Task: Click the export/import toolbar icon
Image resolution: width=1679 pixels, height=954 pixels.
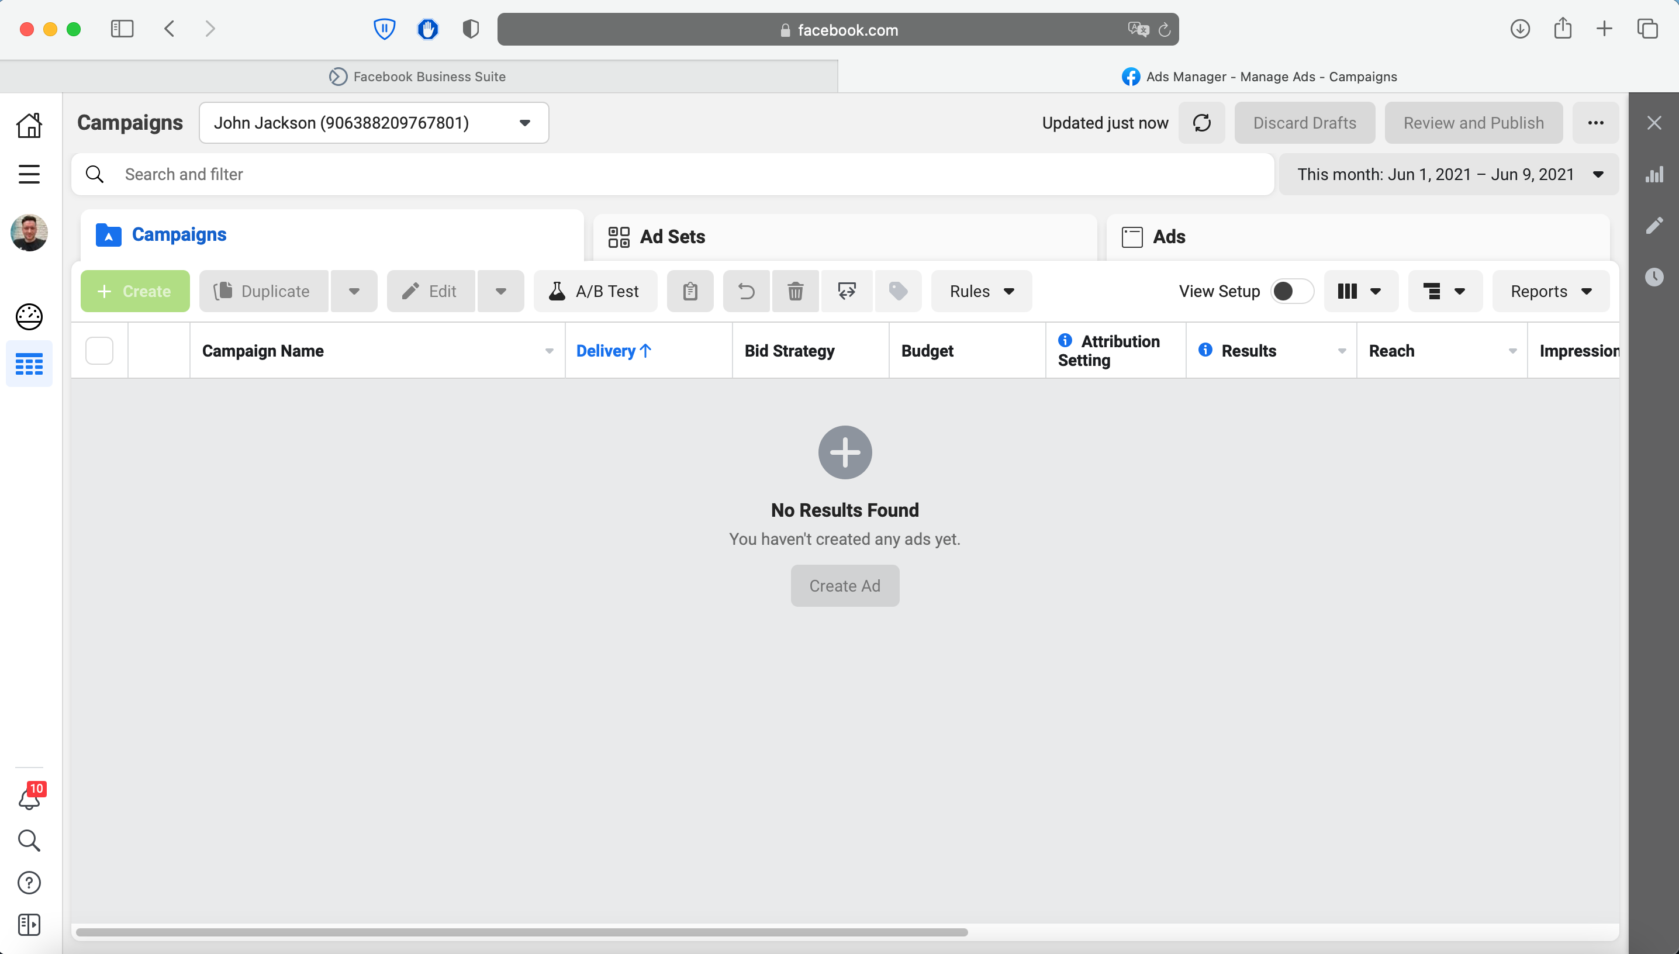Action: point(847,292)
